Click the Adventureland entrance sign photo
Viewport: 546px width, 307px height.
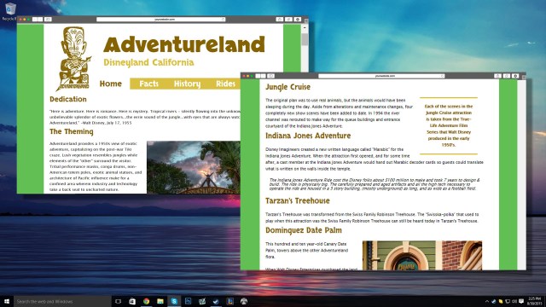(194, 167)
